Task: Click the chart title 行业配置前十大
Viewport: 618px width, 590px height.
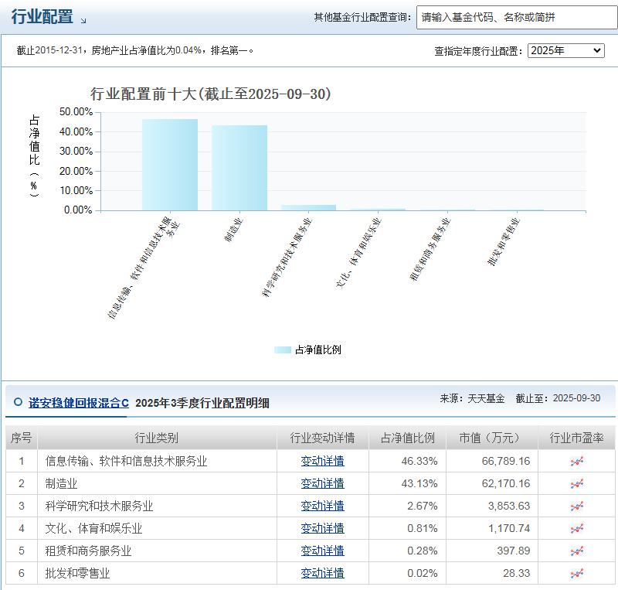Action: click(211, 94)
